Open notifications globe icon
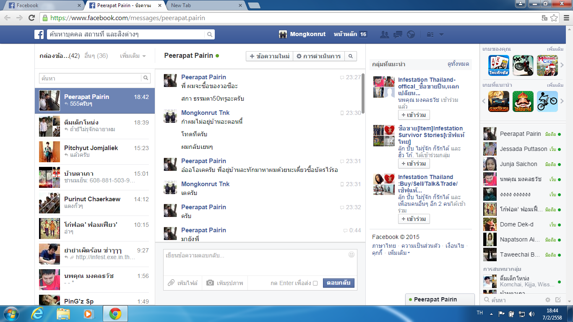 [x=411, y=34]
